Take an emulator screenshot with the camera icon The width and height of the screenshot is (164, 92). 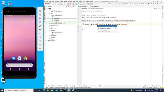pyautogui.click(x=40, y=30)
